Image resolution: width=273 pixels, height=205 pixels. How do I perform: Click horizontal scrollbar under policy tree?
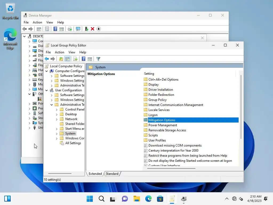[x=60, y=174]
